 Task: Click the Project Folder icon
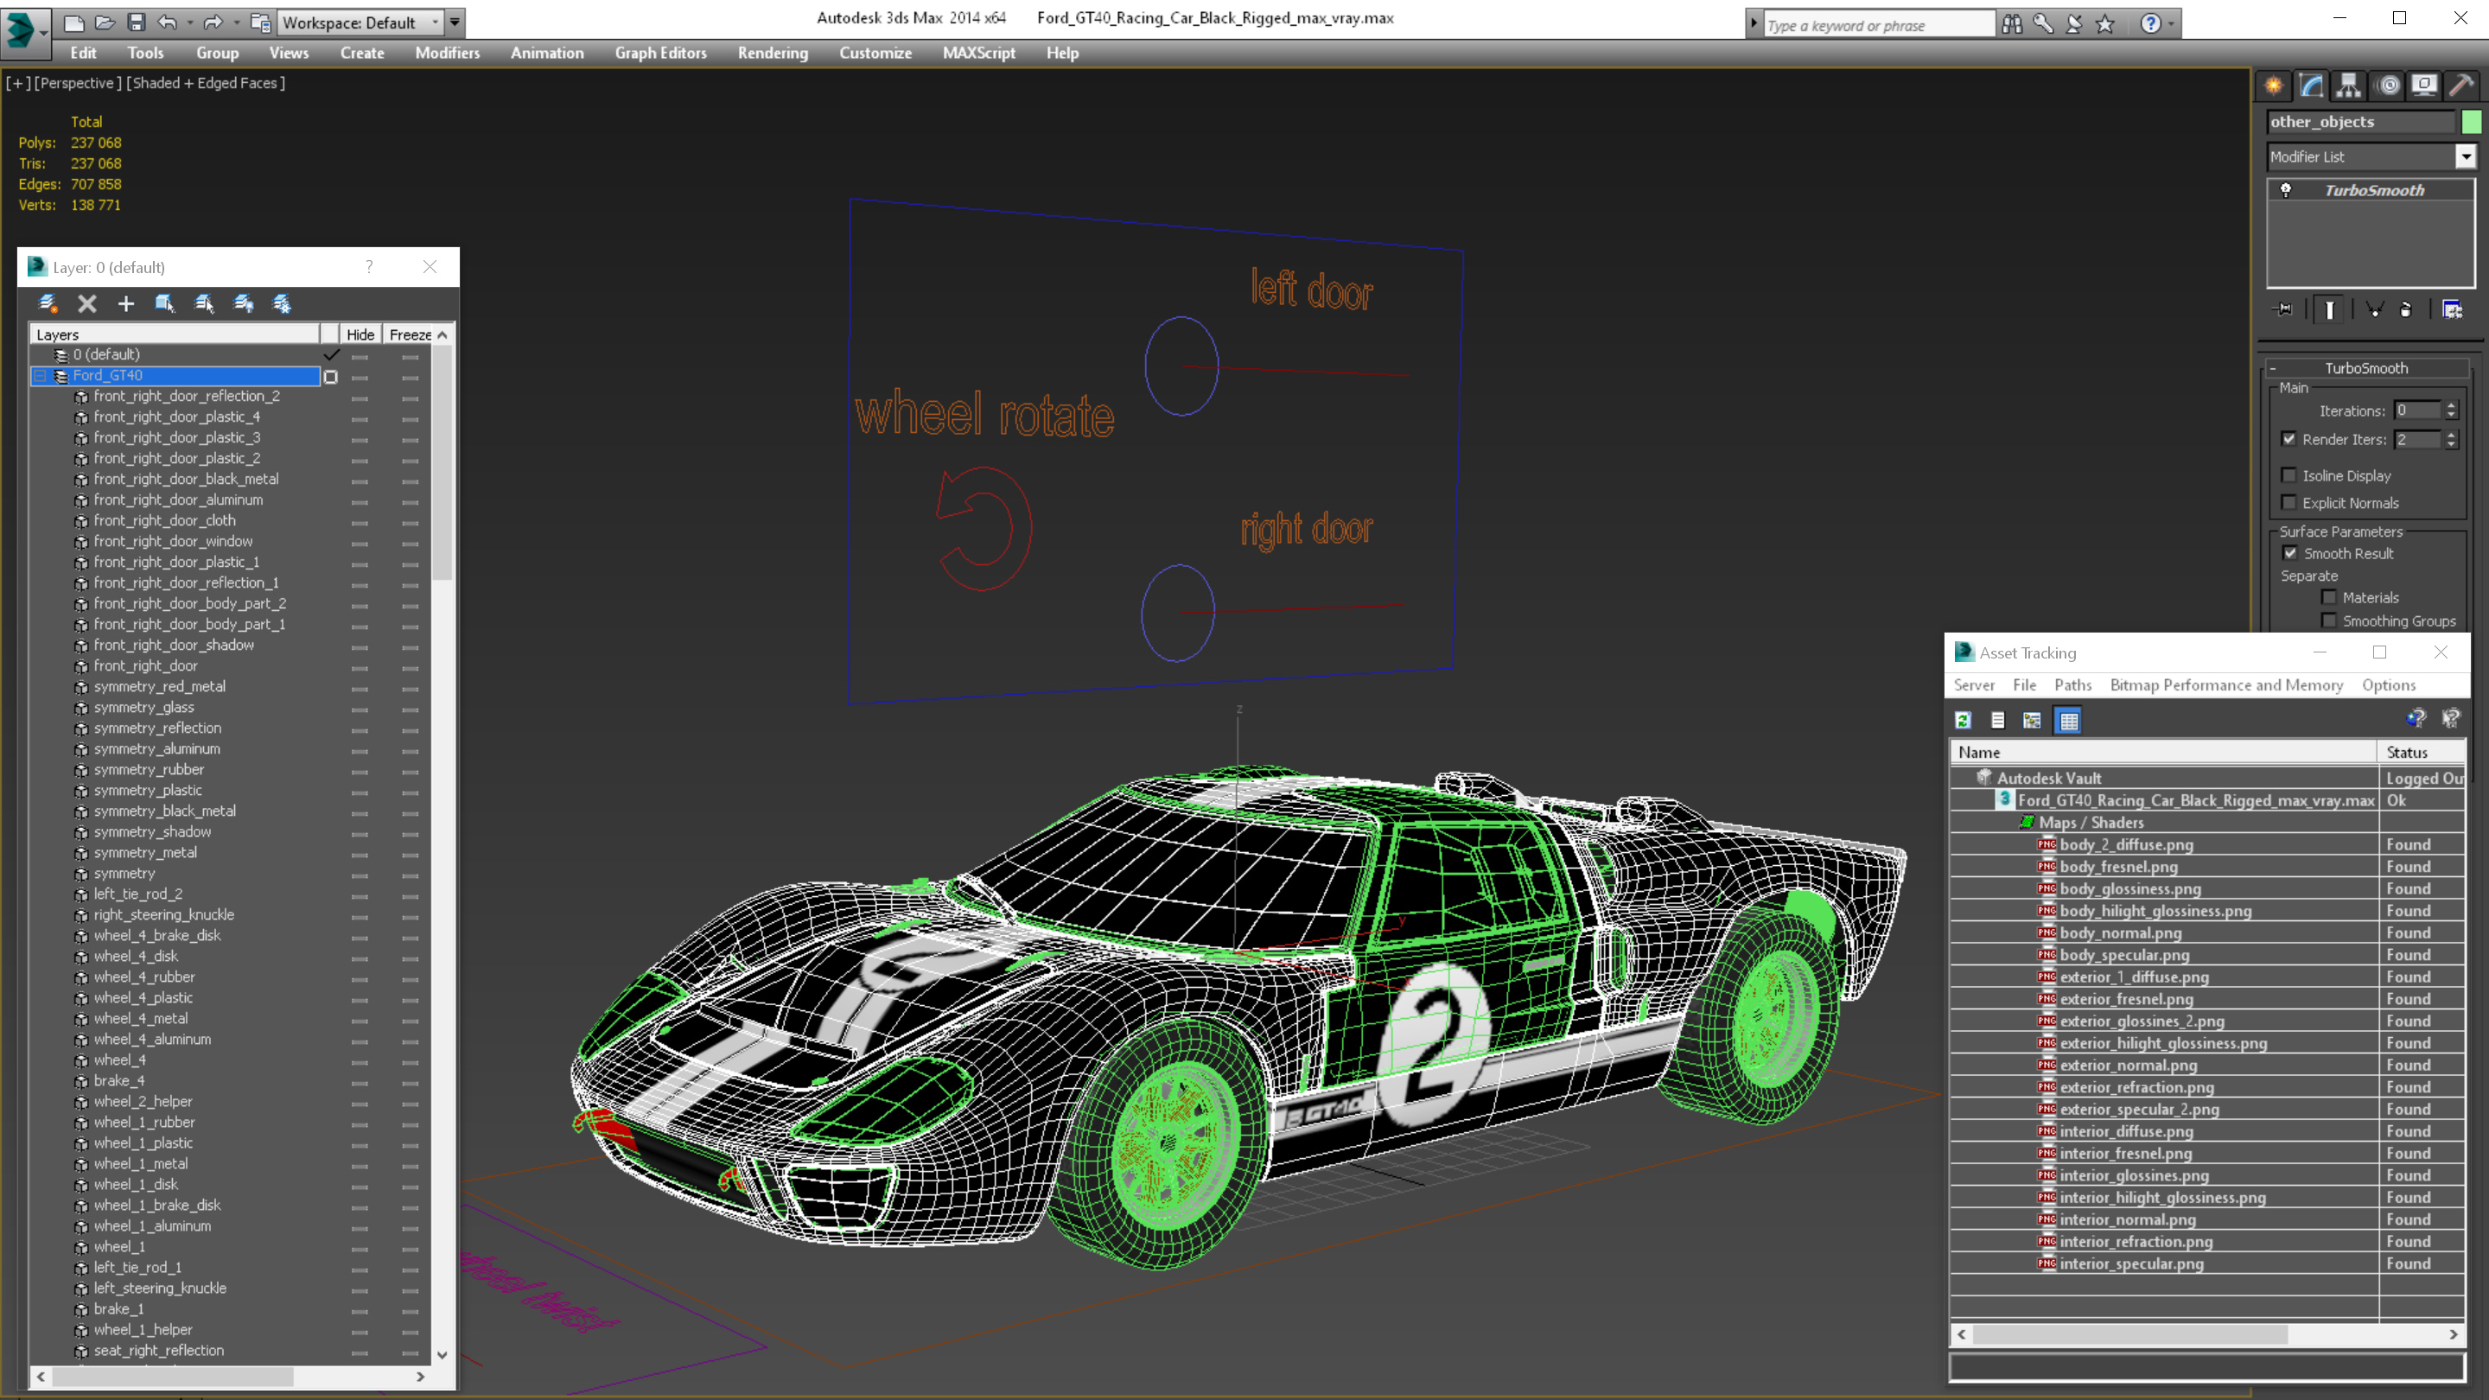click(260, 22)
